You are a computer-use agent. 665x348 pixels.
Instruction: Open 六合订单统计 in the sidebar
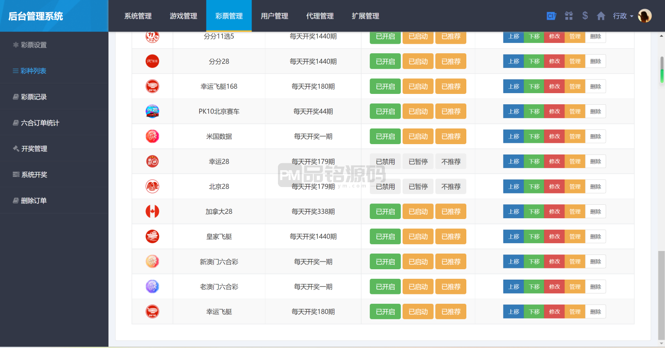click(54, 122)
